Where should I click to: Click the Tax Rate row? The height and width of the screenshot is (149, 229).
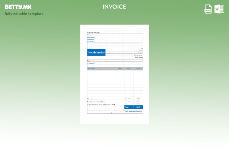click(x=133, y=101)
